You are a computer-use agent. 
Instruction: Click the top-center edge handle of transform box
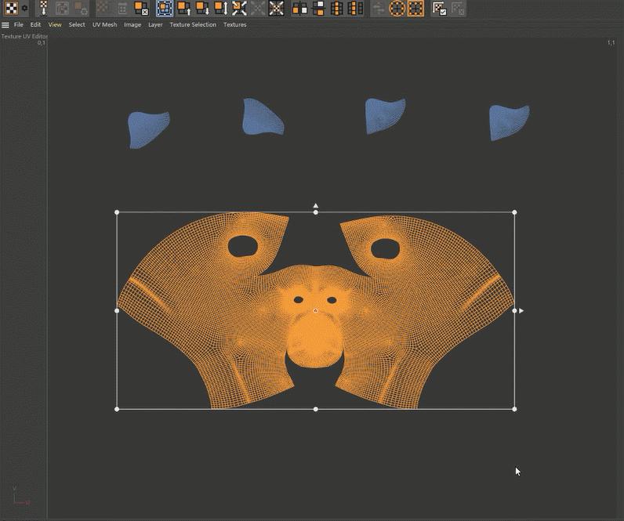pyautogui.click(x=316, y=212)
